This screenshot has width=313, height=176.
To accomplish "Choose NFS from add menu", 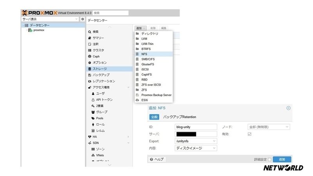I will click(154, 54).
